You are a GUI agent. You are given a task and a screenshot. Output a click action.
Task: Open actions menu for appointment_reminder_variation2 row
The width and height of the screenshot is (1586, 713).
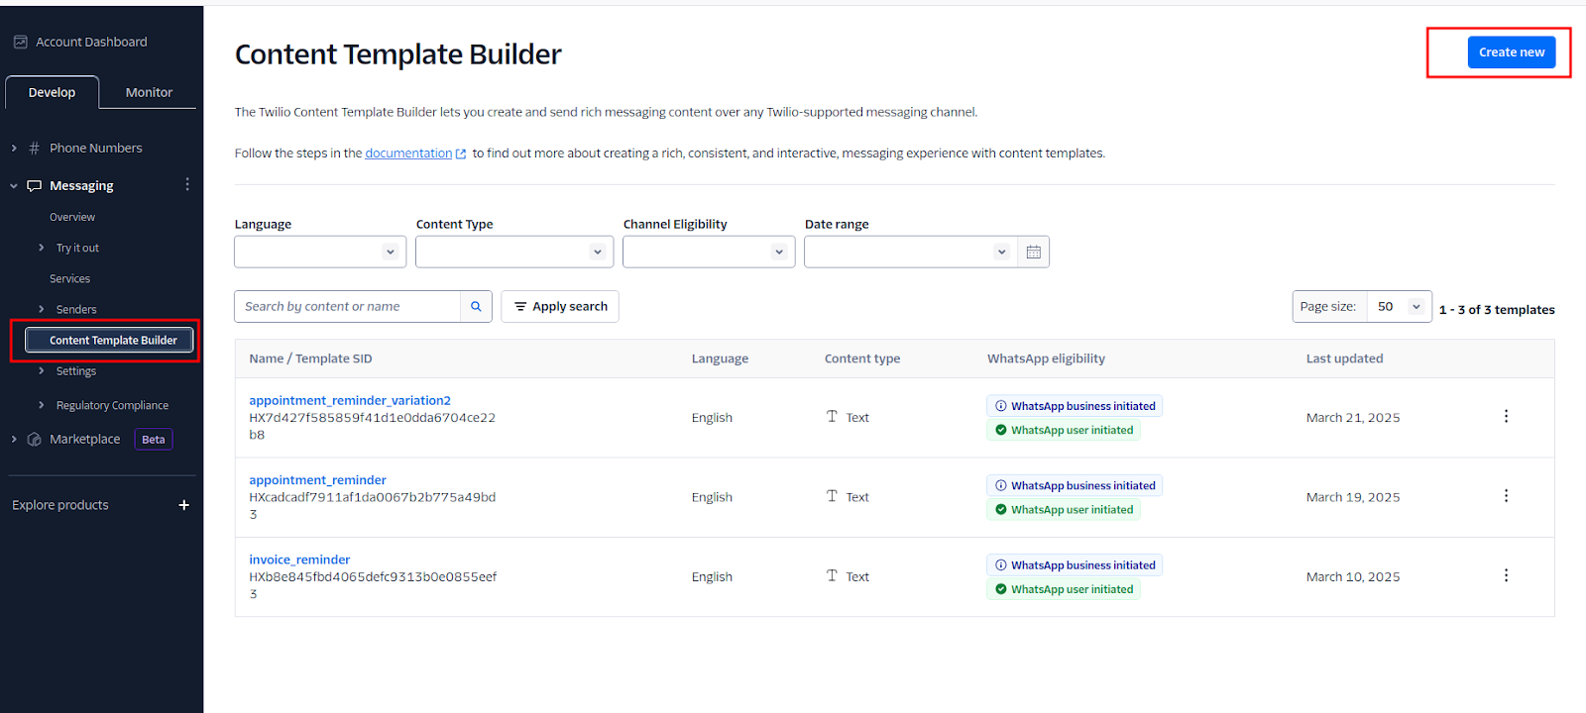tap(1506, 417)
